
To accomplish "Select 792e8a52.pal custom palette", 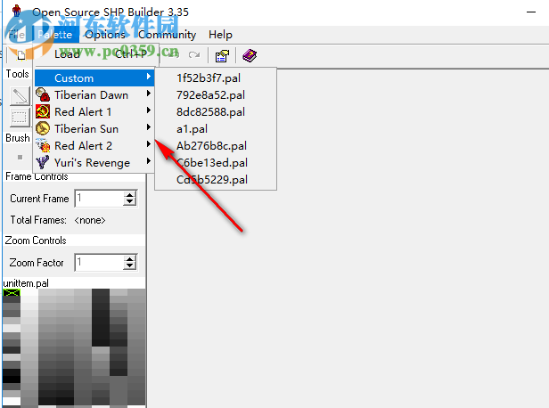I will tap(216, 94).
